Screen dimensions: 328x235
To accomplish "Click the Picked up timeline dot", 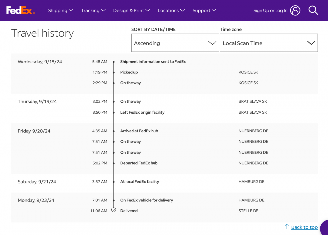I will [114, 72].
